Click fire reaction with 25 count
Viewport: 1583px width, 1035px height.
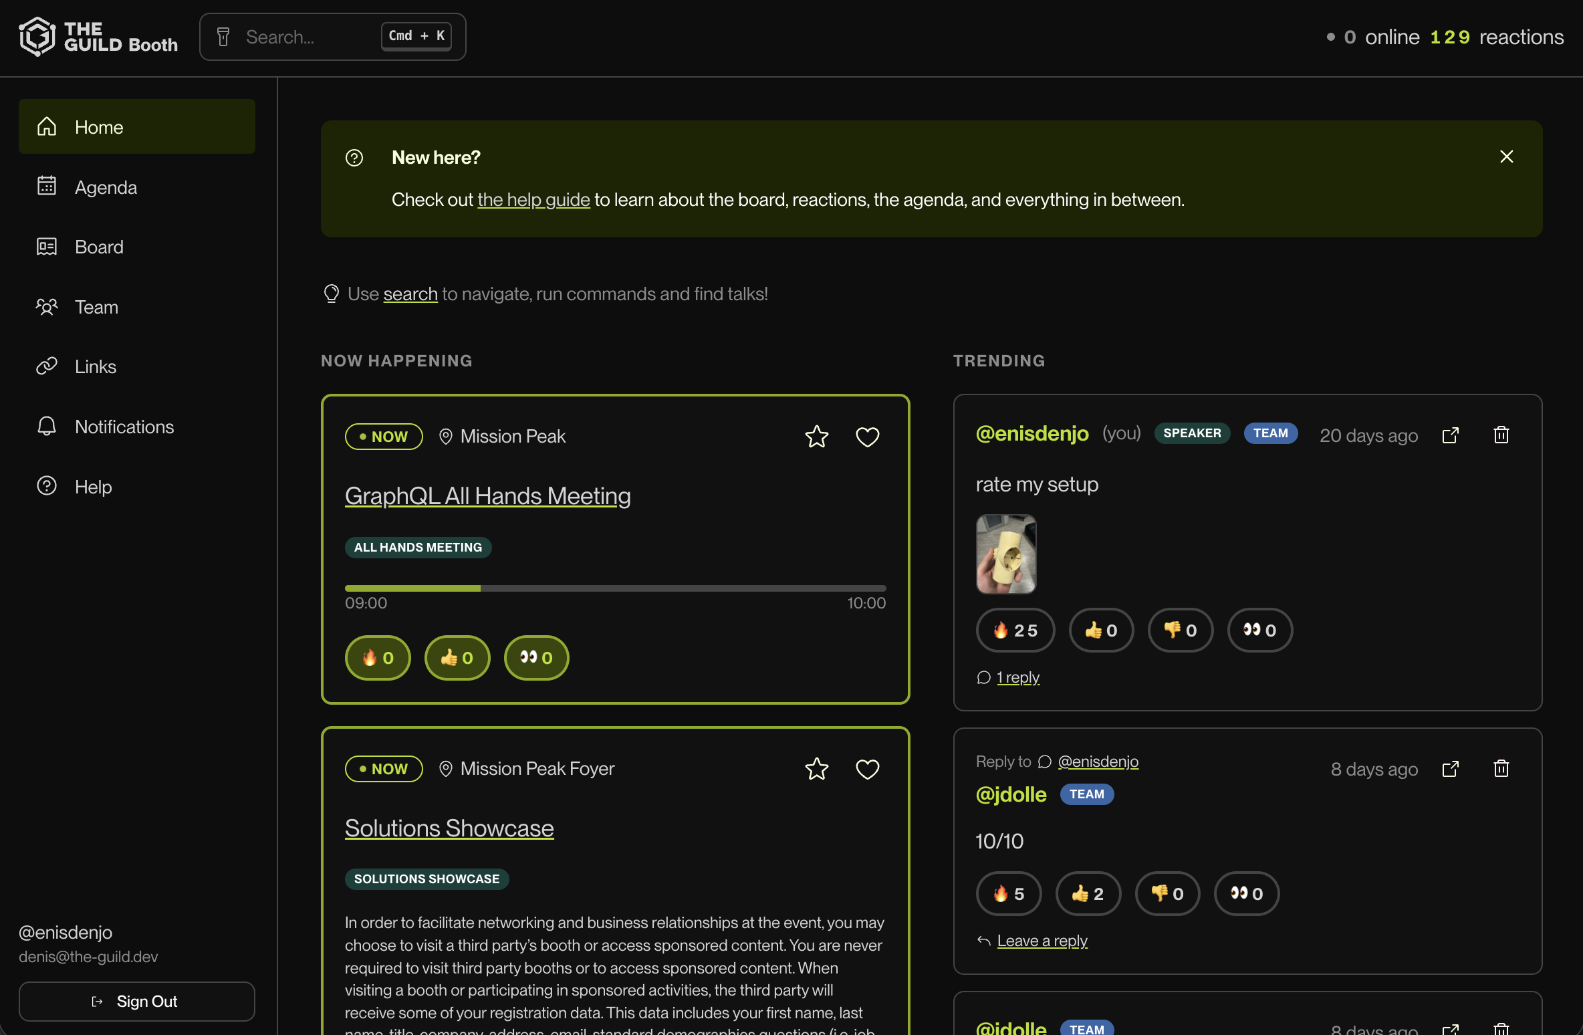tap(1015, 630)
